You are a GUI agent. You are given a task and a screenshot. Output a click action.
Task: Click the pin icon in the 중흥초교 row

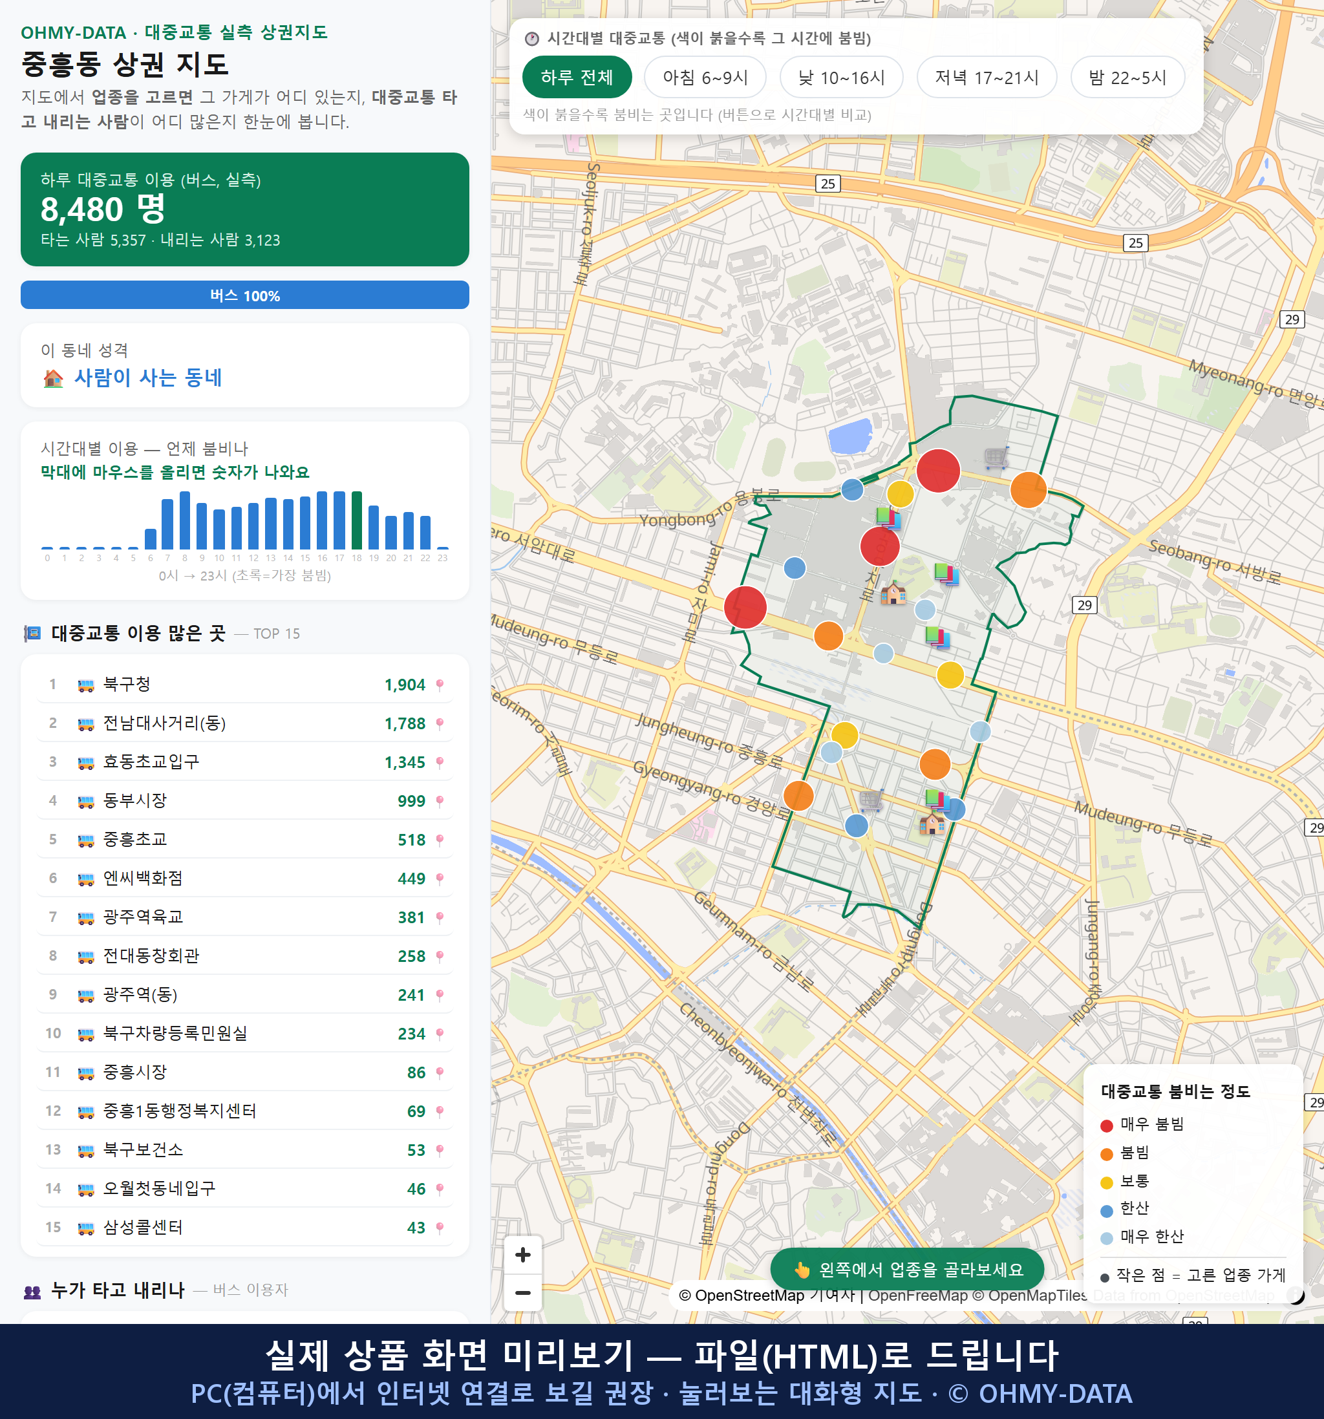(x=440, y=840)
